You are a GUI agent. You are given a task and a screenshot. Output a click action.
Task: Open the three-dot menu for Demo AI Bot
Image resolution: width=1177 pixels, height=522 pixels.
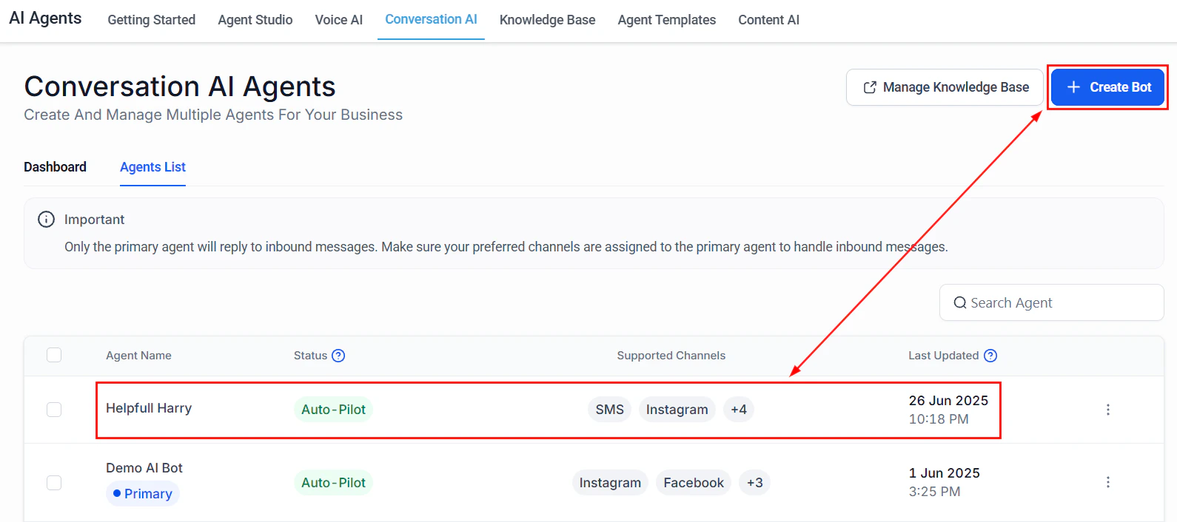point(1108,482)
